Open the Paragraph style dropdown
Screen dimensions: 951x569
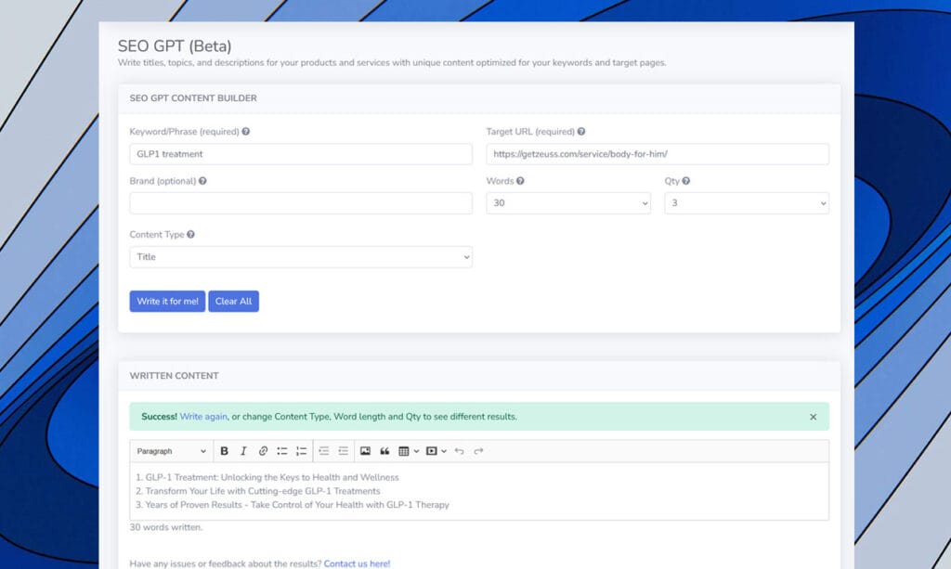tap(171, 451)
